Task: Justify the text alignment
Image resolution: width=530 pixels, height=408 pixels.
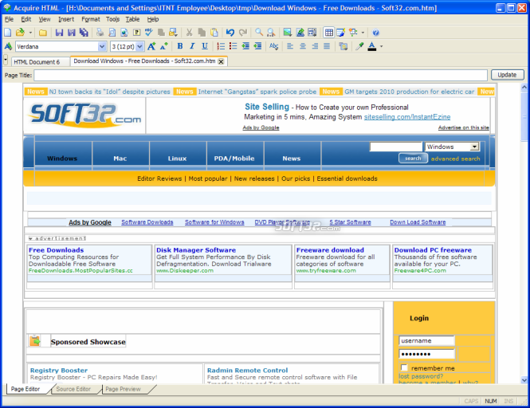Action: (x=327, y=46)
